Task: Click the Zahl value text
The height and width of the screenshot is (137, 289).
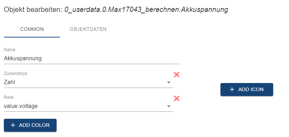Action: click(9, 82)
